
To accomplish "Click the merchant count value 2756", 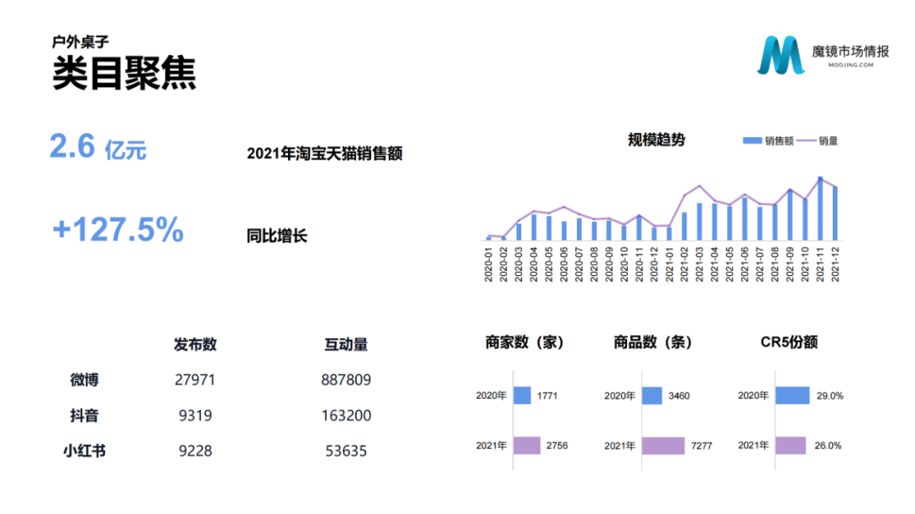I will [x=557, y=445].
